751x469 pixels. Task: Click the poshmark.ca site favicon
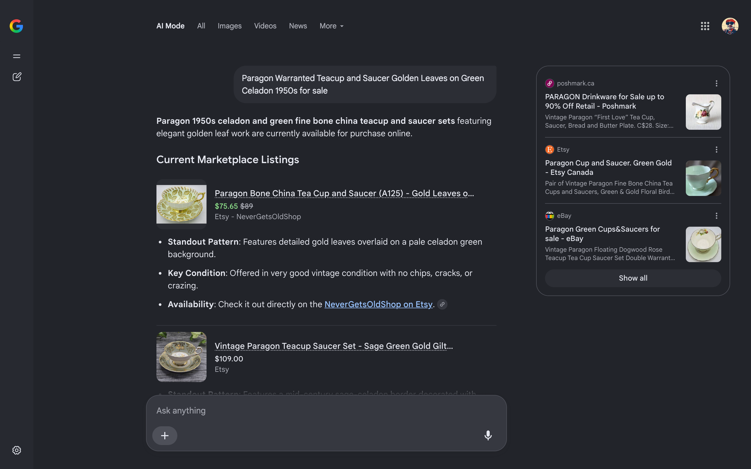click(x=550, y=83)
